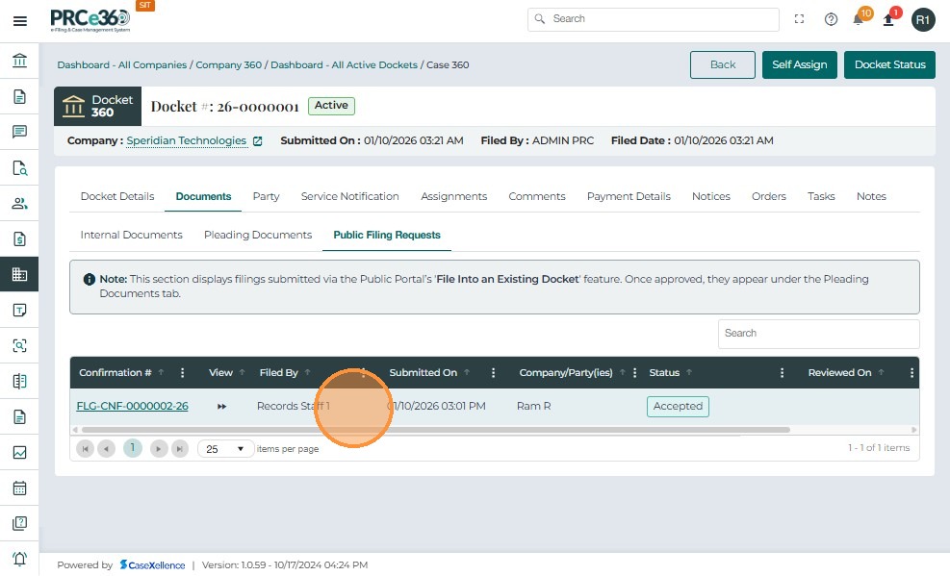Image resolution: width=950 pixels, height=576 pixels.
Task: Open the Orders tab
Action: coord(769,196)
